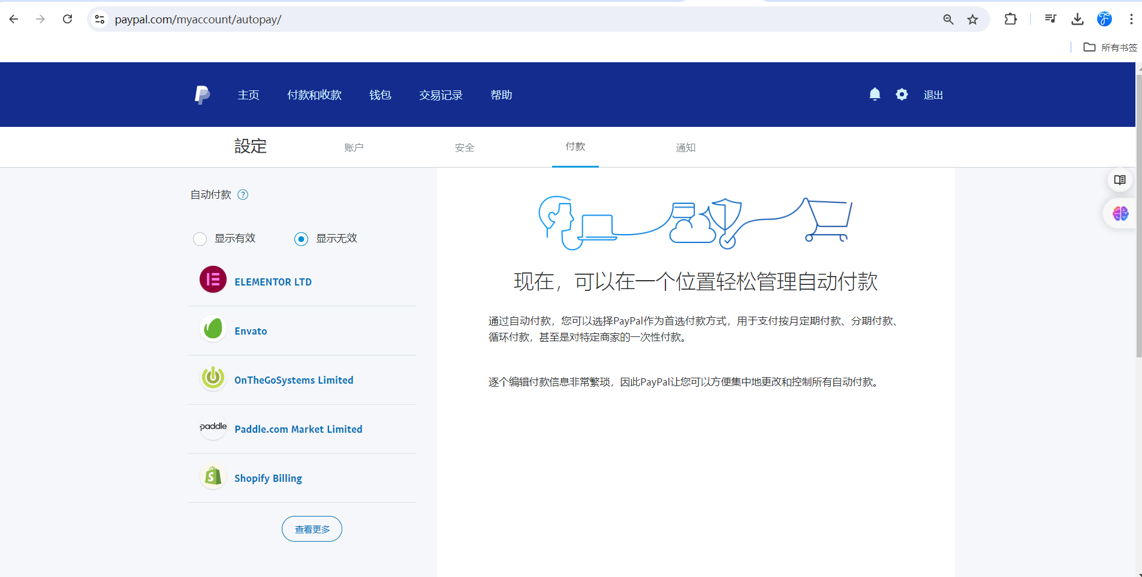Screen dimensions: 1142x577
Task: Click the Envato leaf logo
Action: tap(213, 329)
